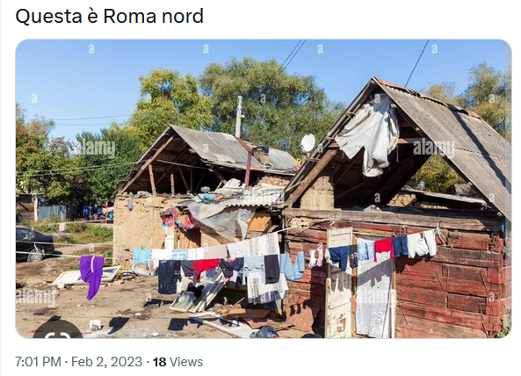Click the alamy watermark on the left trees
The height and width of the screenshot is (376, 521).
tap(96, 148)
